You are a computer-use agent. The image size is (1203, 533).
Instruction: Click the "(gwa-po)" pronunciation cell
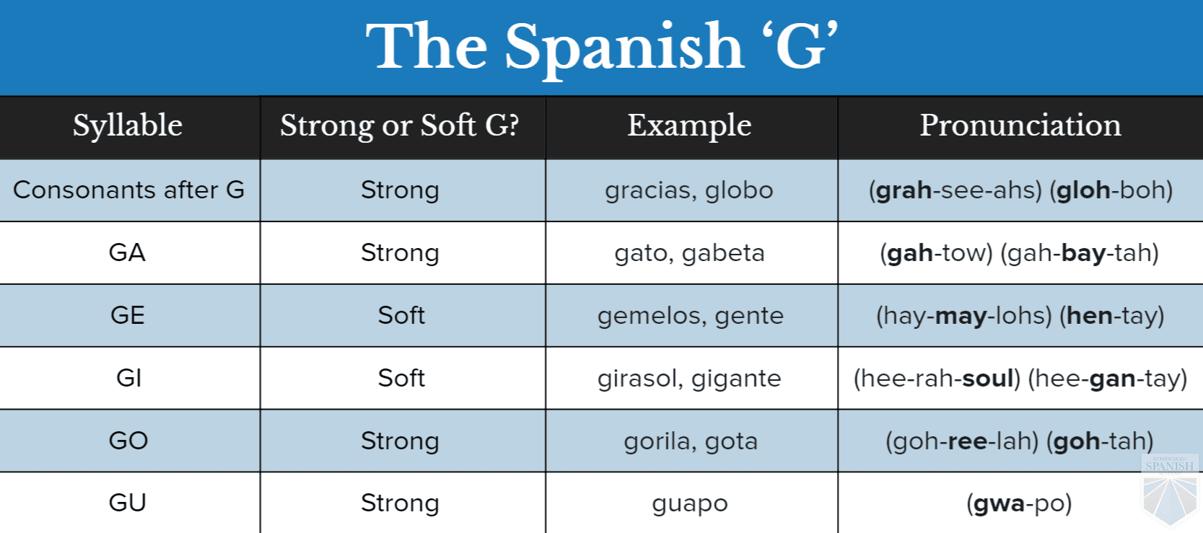tap(1019, 503)
